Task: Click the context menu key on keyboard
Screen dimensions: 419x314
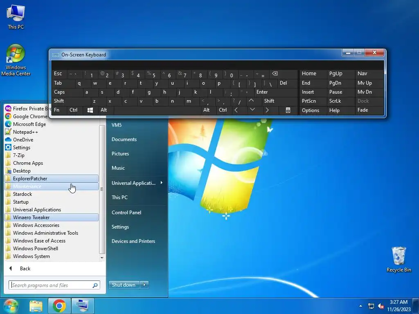Action: tap(288, 110)
